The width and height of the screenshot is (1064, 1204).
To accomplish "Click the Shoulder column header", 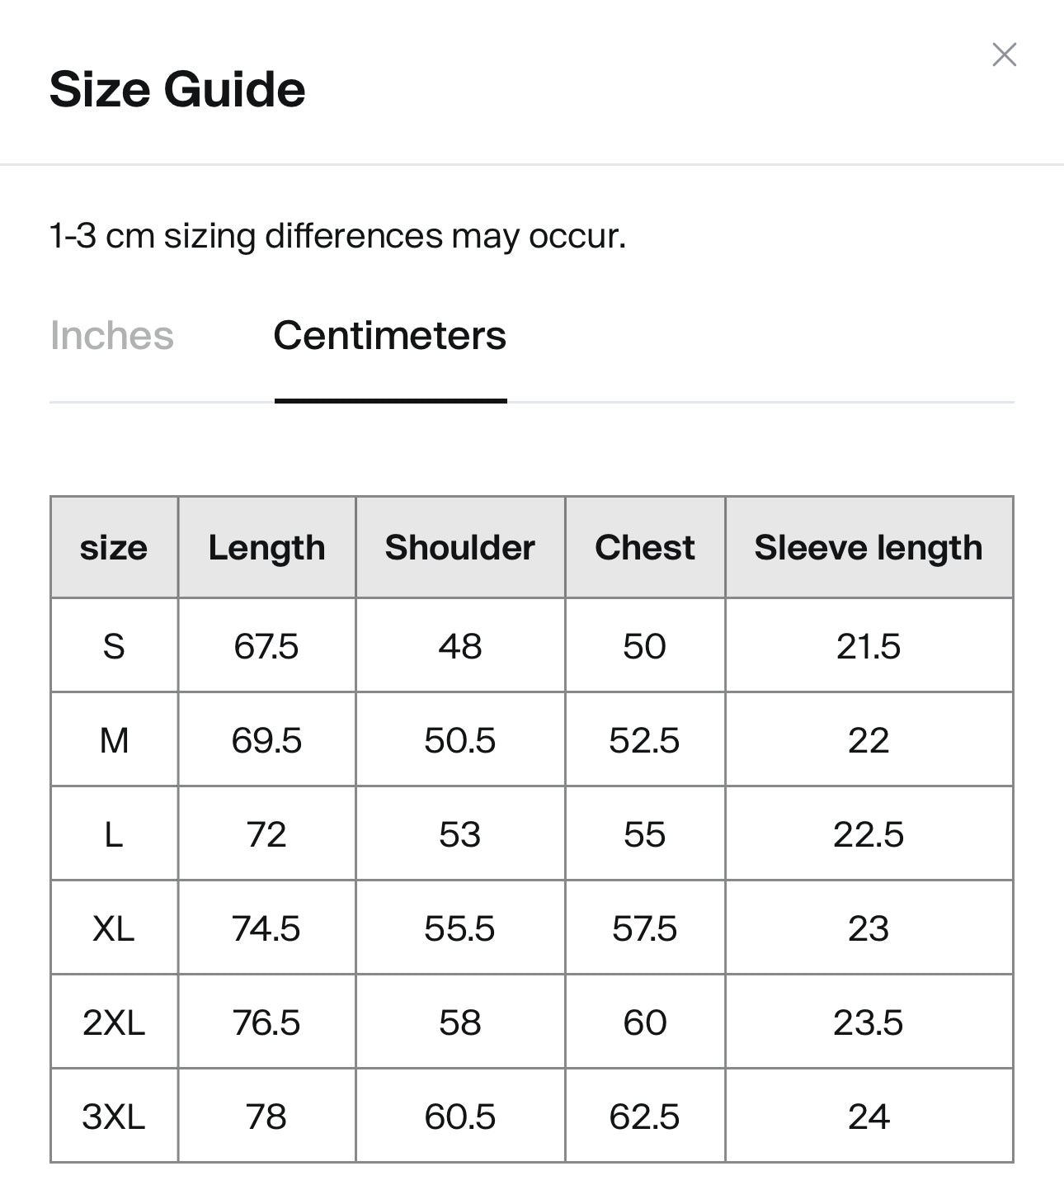I will 460,547.
